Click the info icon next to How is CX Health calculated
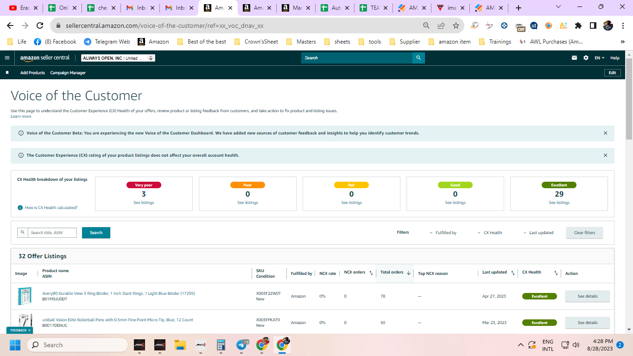The image size is (633, 356). (20, 208)
